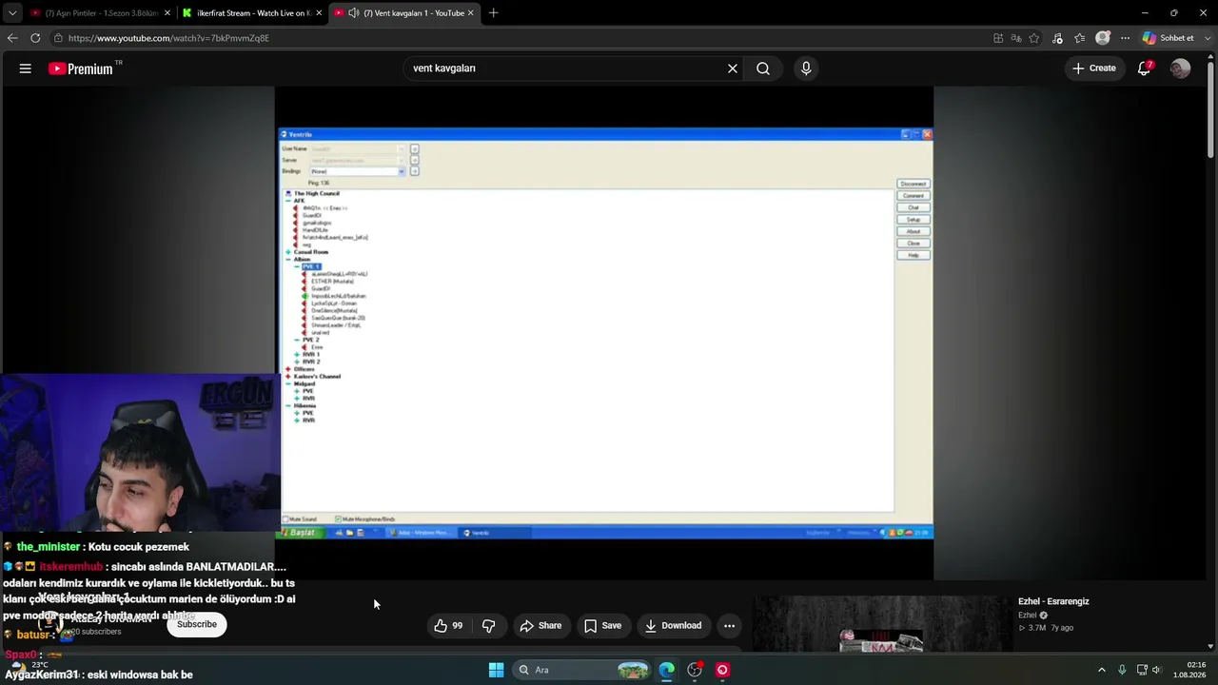Image resolution: width=1218 pixels, height=685 pixels.
Task: Start voice search with the microphone icon
Action: [x=806, y=68]
